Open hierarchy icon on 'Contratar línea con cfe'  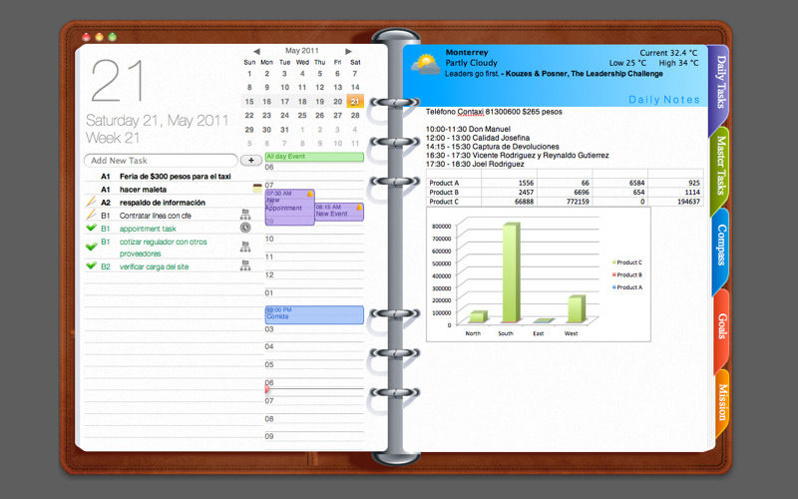pos(245,215)
